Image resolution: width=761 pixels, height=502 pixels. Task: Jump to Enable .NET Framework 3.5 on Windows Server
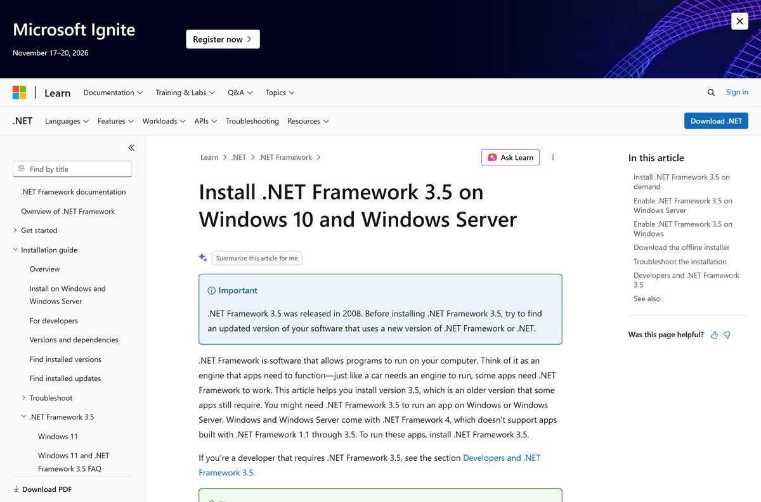click(x=683, y=205)
